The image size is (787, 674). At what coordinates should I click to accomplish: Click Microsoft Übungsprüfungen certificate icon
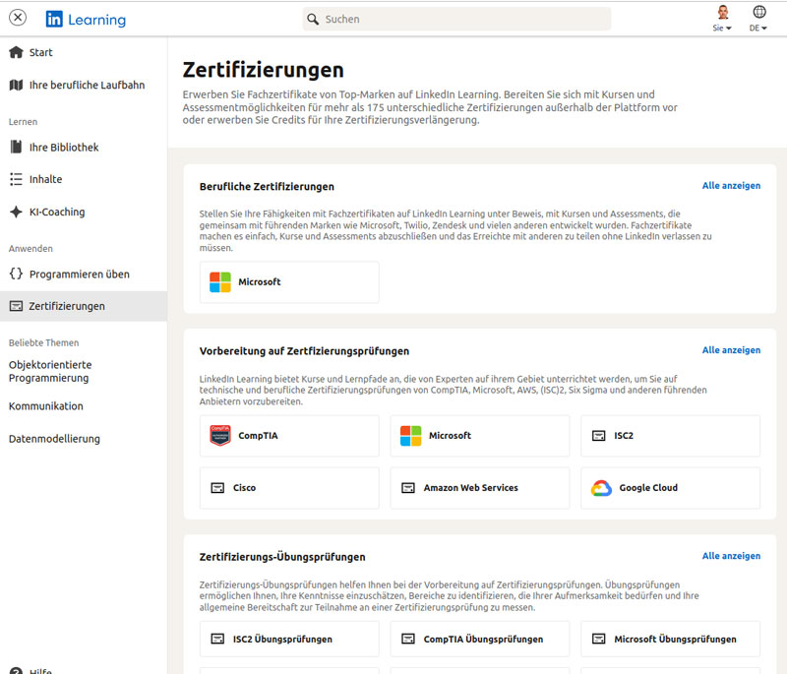[x=599, y=639]
